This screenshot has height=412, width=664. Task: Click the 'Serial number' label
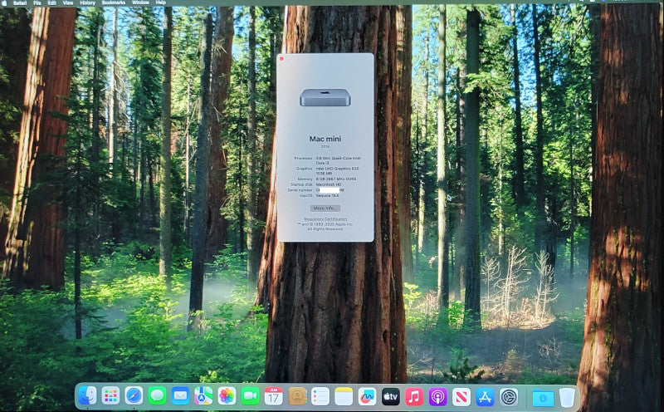tap(300, 190)
